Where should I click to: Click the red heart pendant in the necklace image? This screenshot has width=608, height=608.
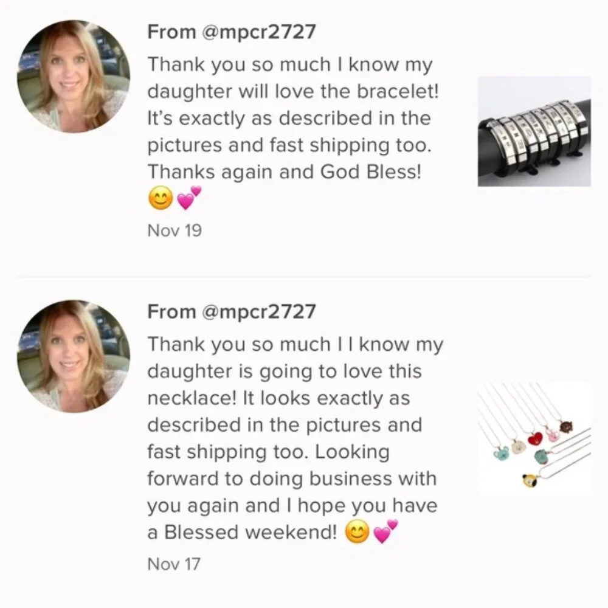[536, 438]
